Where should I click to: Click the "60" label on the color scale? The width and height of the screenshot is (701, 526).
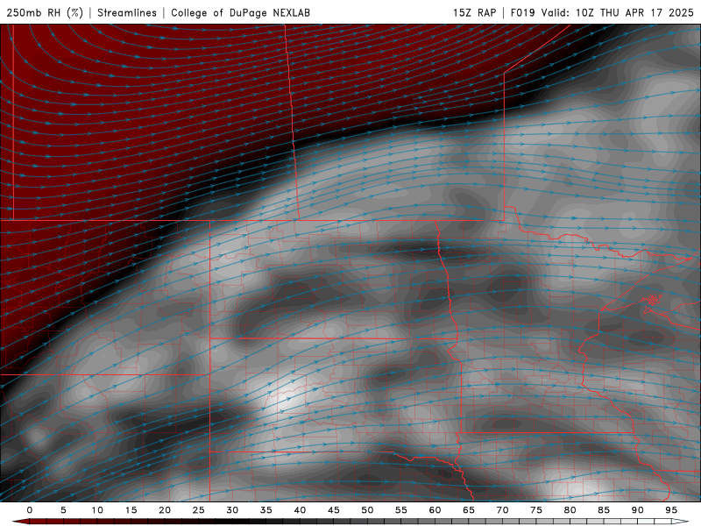435,510
